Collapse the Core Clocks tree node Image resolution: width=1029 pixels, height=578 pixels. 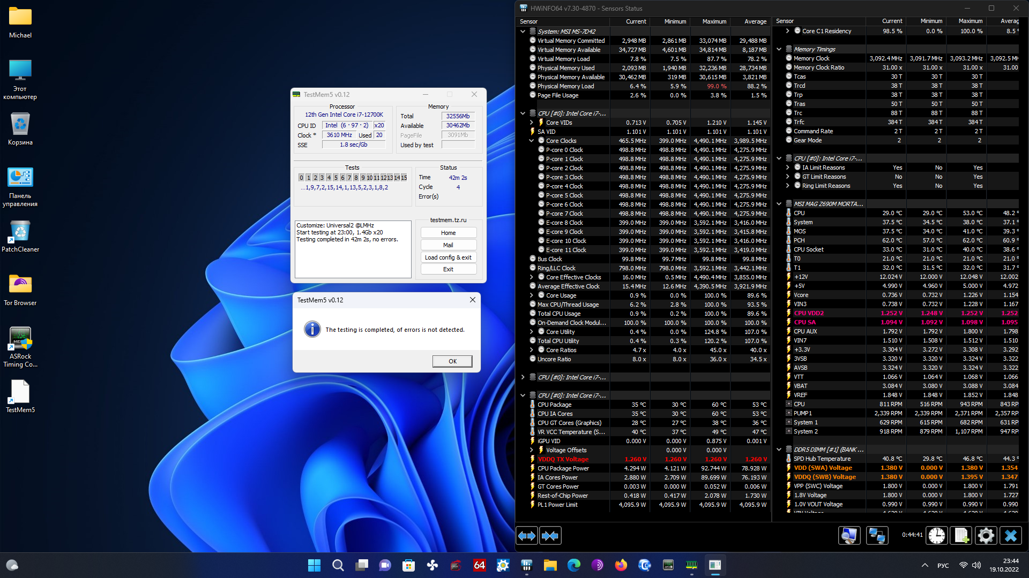532,141
